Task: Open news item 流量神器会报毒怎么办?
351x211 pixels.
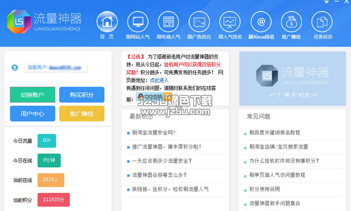Action: pyautogui.click(x=159, y=175)
